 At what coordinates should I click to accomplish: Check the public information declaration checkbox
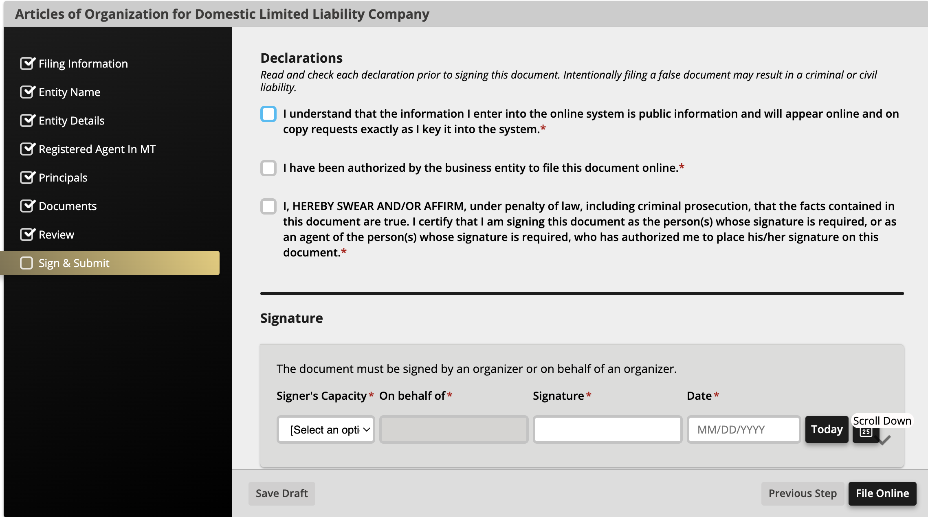tap(268, 114)
